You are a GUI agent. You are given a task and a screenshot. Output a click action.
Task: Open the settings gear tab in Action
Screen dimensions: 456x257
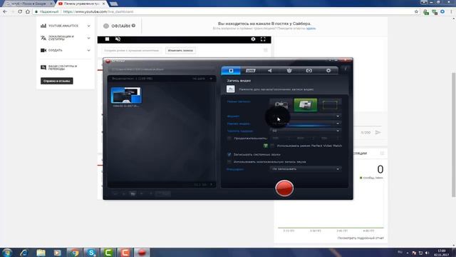click(x=328, y=71)
